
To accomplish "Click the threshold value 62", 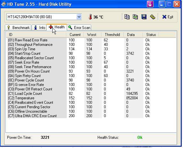I will tap(106, 40).
